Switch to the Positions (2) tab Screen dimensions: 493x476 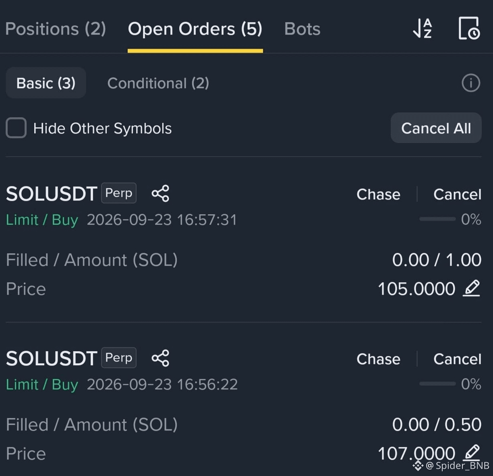(56, 29)
